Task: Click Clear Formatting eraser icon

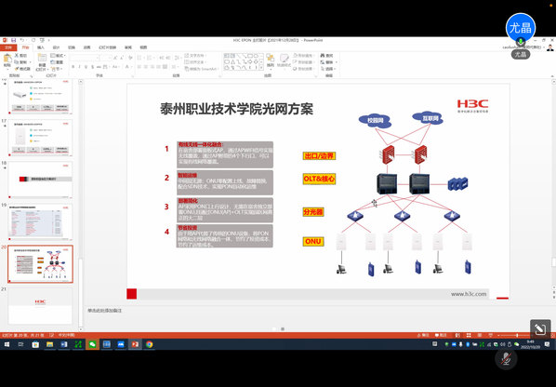Action: coord(130,58)
